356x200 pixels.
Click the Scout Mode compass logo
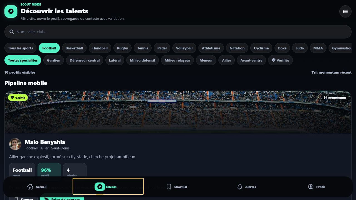pos(11,11)
